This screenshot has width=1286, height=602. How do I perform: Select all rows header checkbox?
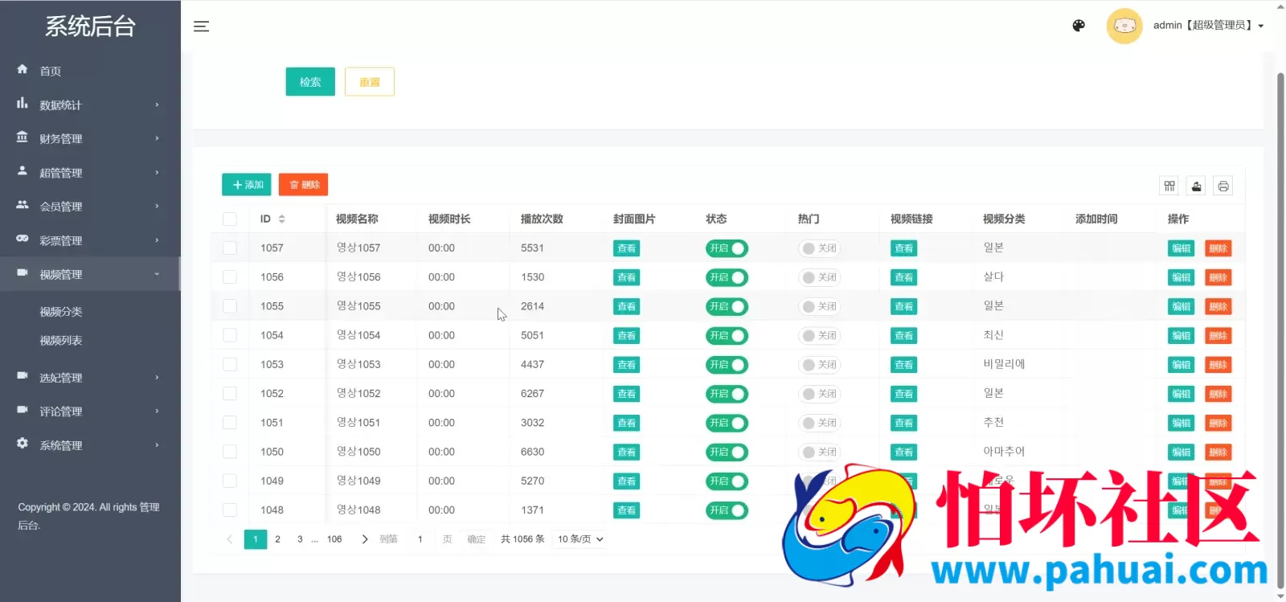pos(230,219)
